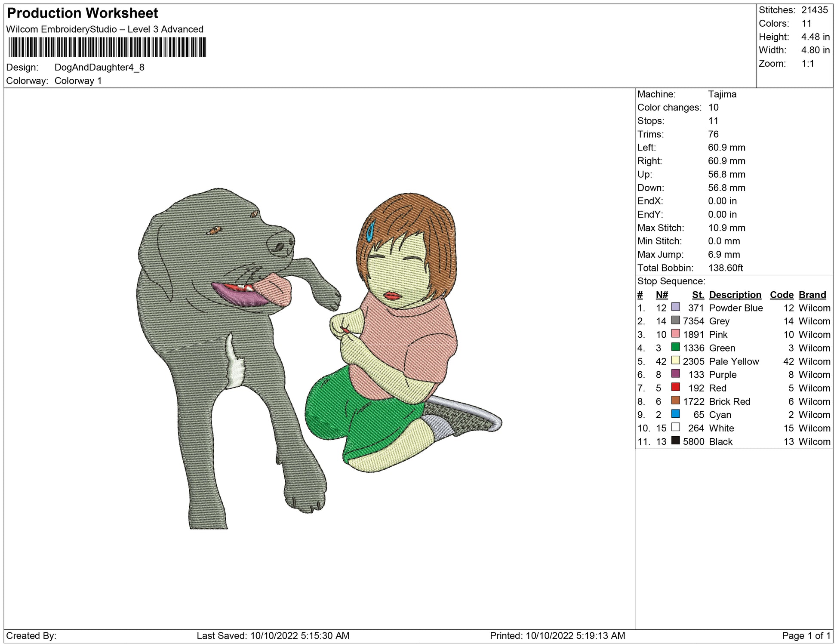
Task: Click the Green thread color swatch
Action: click(675, 347)
